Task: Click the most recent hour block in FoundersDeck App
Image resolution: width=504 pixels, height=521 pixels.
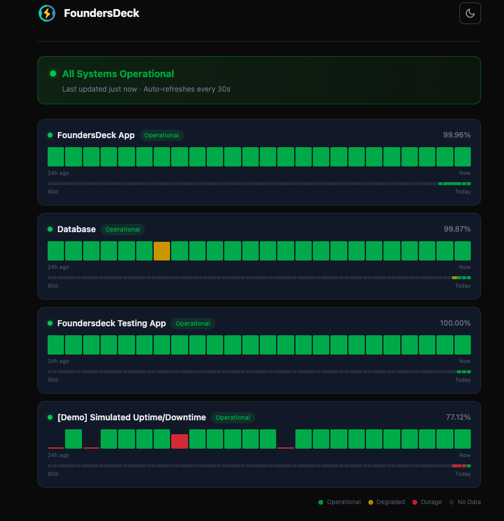Action: pyautogui.click(x=462, y=157)
